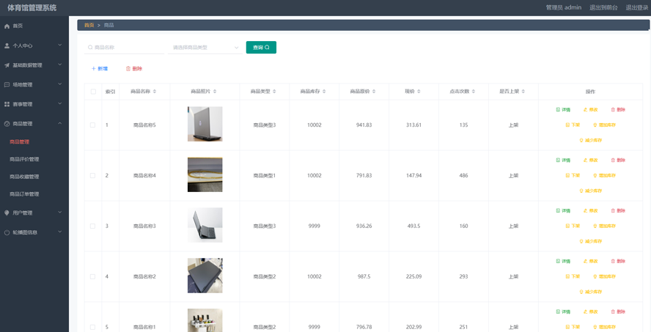Select the 商品管理 submenu item in red
The image size is (651, 332).
click(20, 142)
